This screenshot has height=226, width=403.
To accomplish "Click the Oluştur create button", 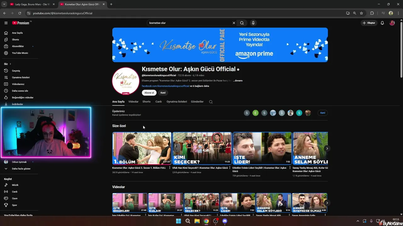I will pos(369,23).
